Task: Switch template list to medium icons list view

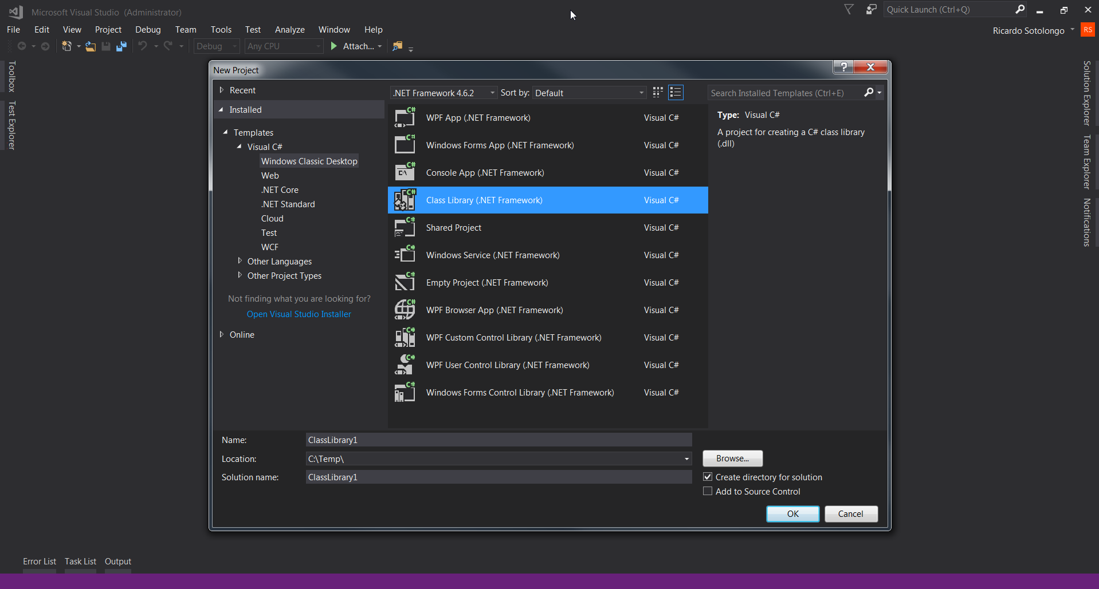Action: point(676,92)
